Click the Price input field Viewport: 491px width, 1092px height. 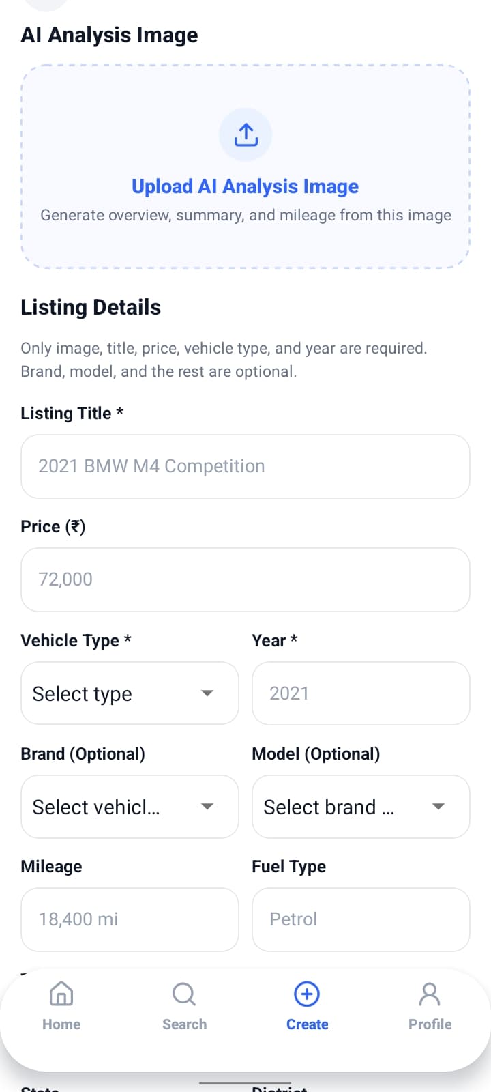tap(245, 579)
